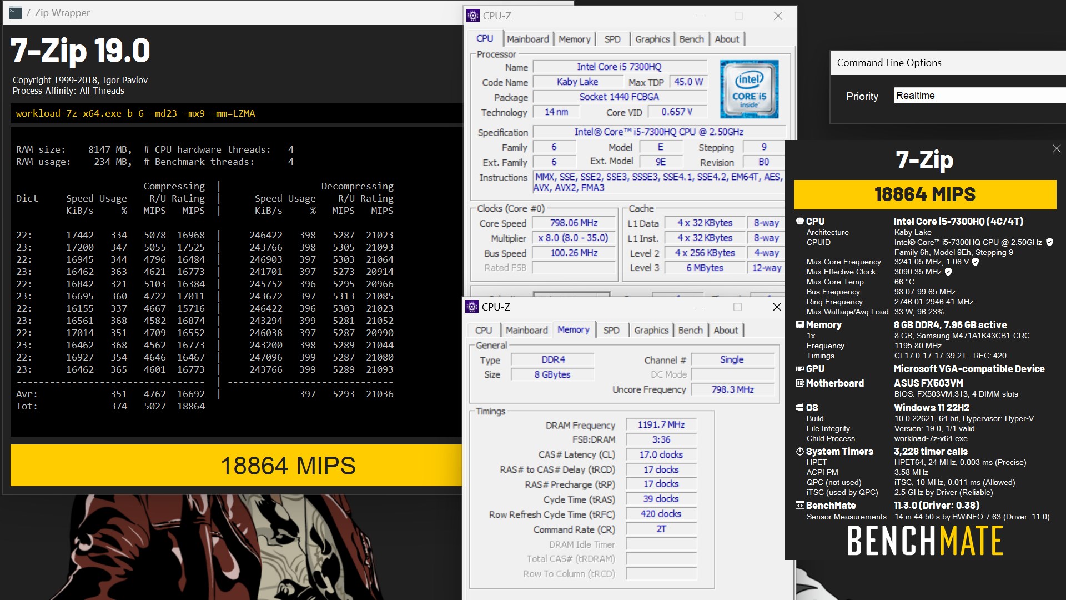1066x600 pixels.
Task: Select Memory tab in lower CPU-Z
Action: pyautogui.click(x=574, y=329)
